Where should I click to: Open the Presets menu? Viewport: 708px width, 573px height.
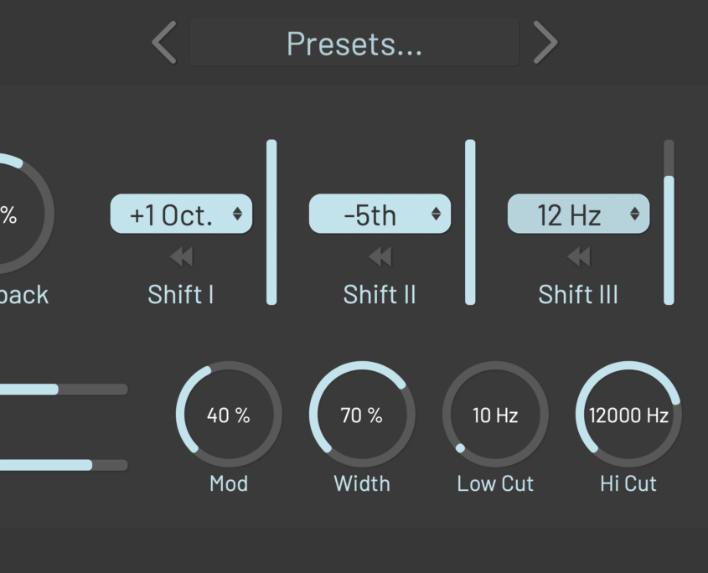[354, 43]
